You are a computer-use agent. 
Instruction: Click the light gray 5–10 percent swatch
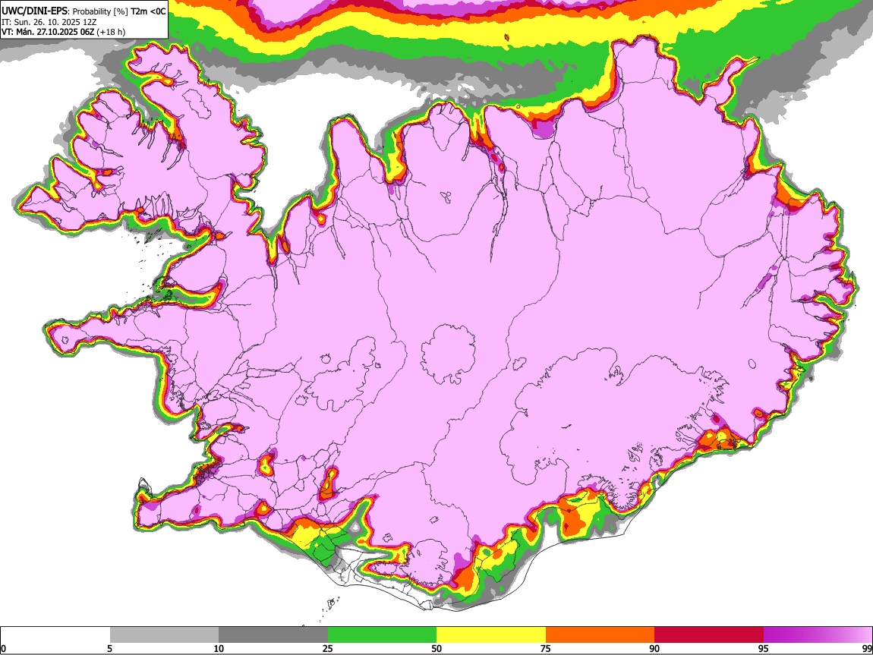(164, 635)
